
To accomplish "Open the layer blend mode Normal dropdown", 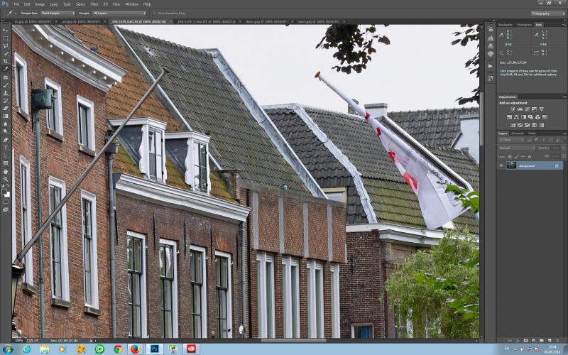I will [x=517, y=148].
